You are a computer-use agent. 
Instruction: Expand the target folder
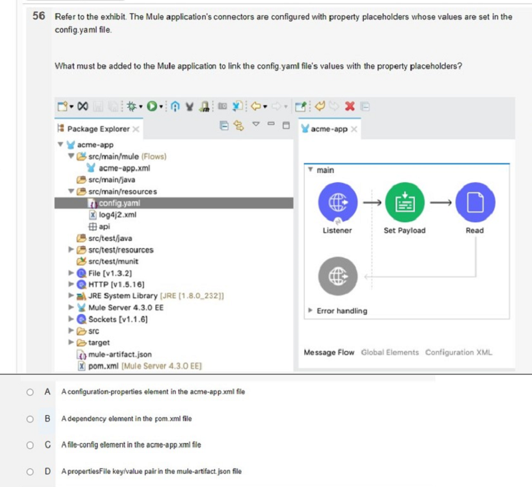(x=71, y=343)
